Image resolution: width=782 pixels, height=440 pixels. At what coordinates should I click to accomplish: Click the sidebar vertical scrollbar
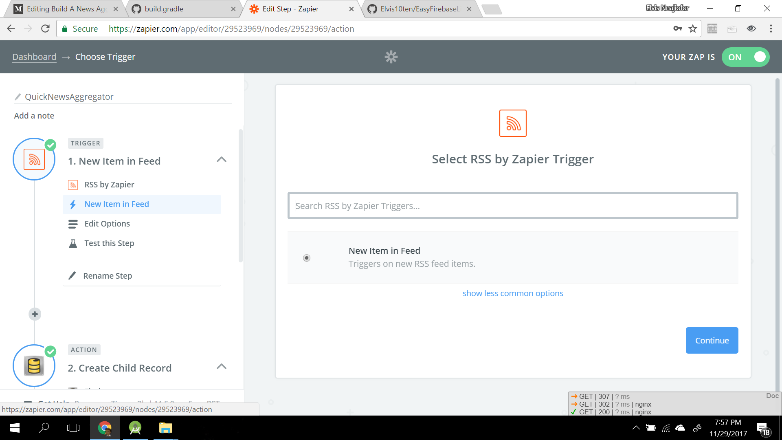click(241, 196)
